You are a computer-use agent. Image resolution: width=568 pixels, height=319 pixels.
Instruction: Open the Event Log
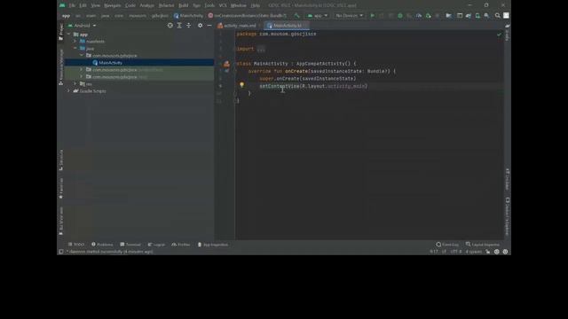447,245
